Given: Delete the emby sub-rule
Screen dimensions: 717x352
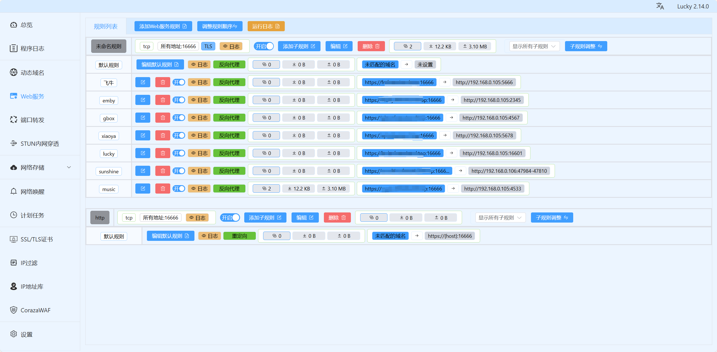Looking at the screenshot, I should point(163,100).
